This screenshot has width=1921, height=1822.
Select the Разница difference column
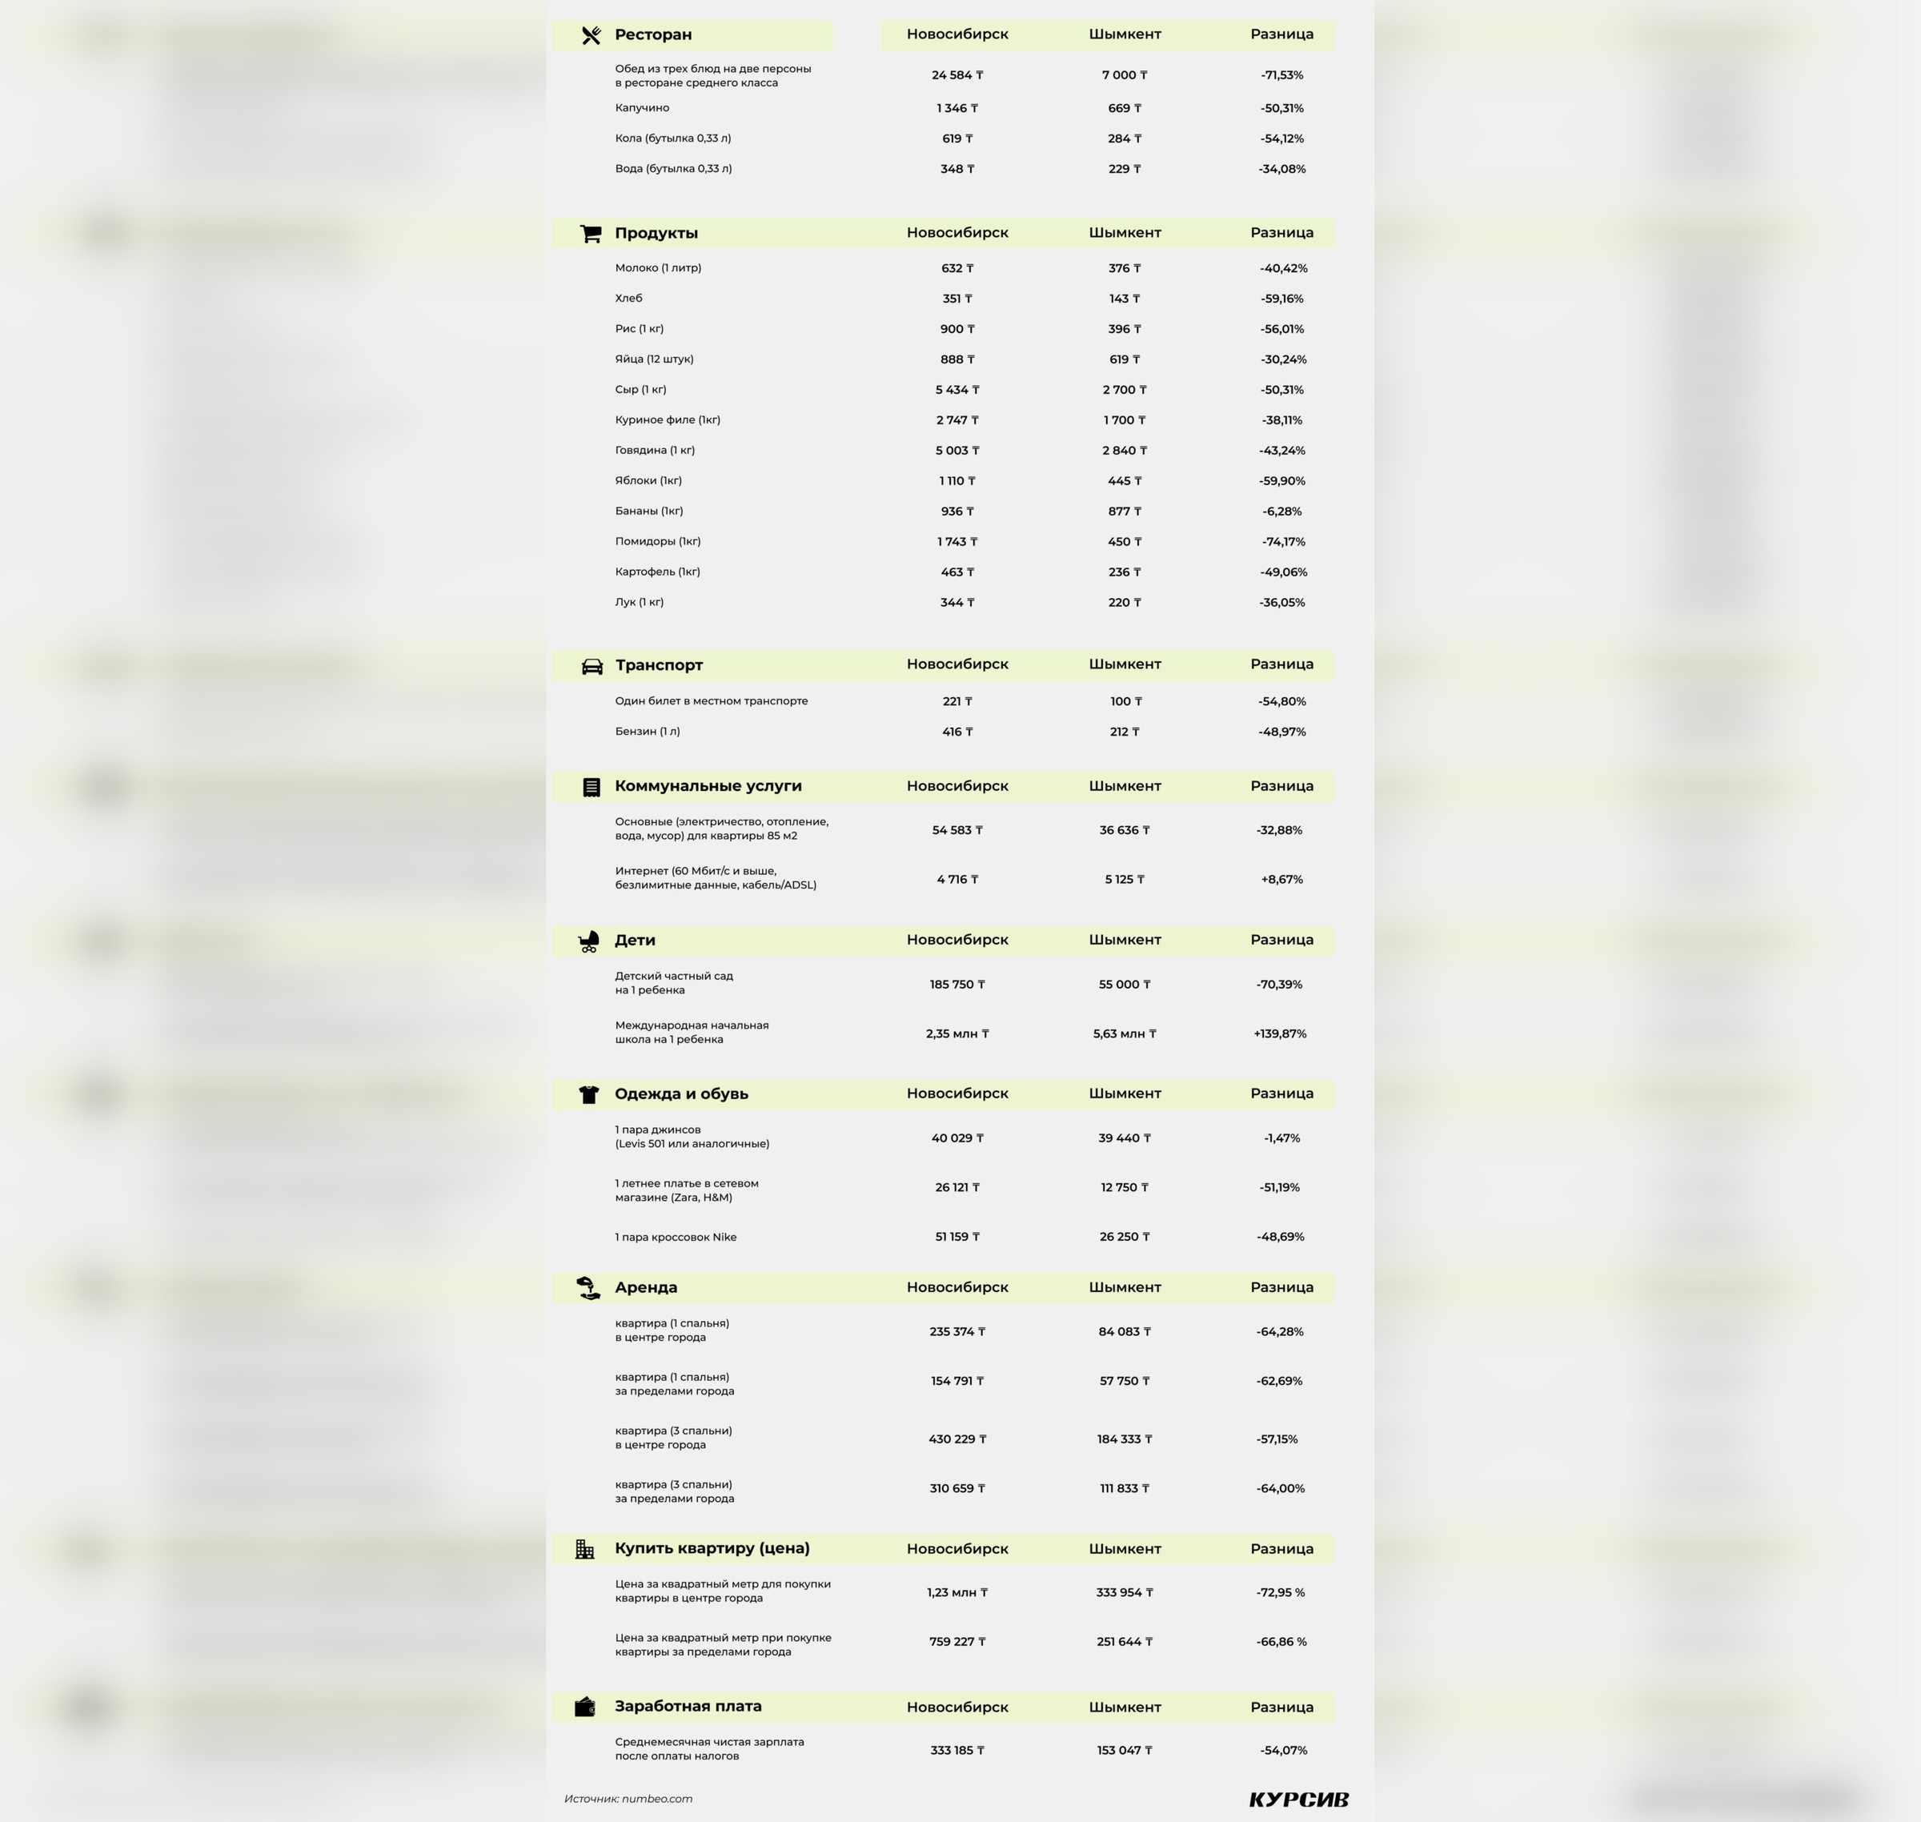(x=1282, y=33)
